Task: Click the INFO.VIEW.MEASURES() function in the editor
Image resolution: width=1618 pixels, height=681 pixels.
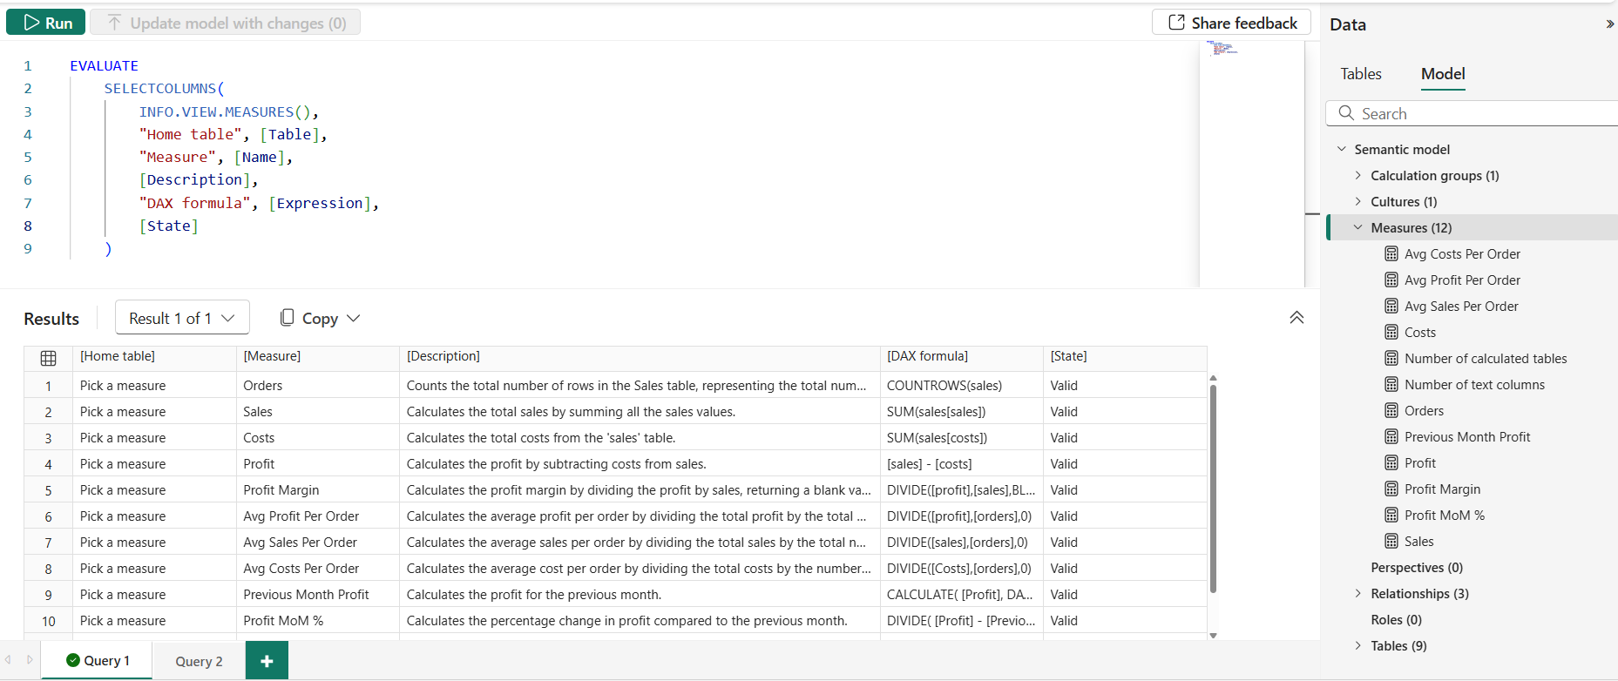Action: (225, 111)
